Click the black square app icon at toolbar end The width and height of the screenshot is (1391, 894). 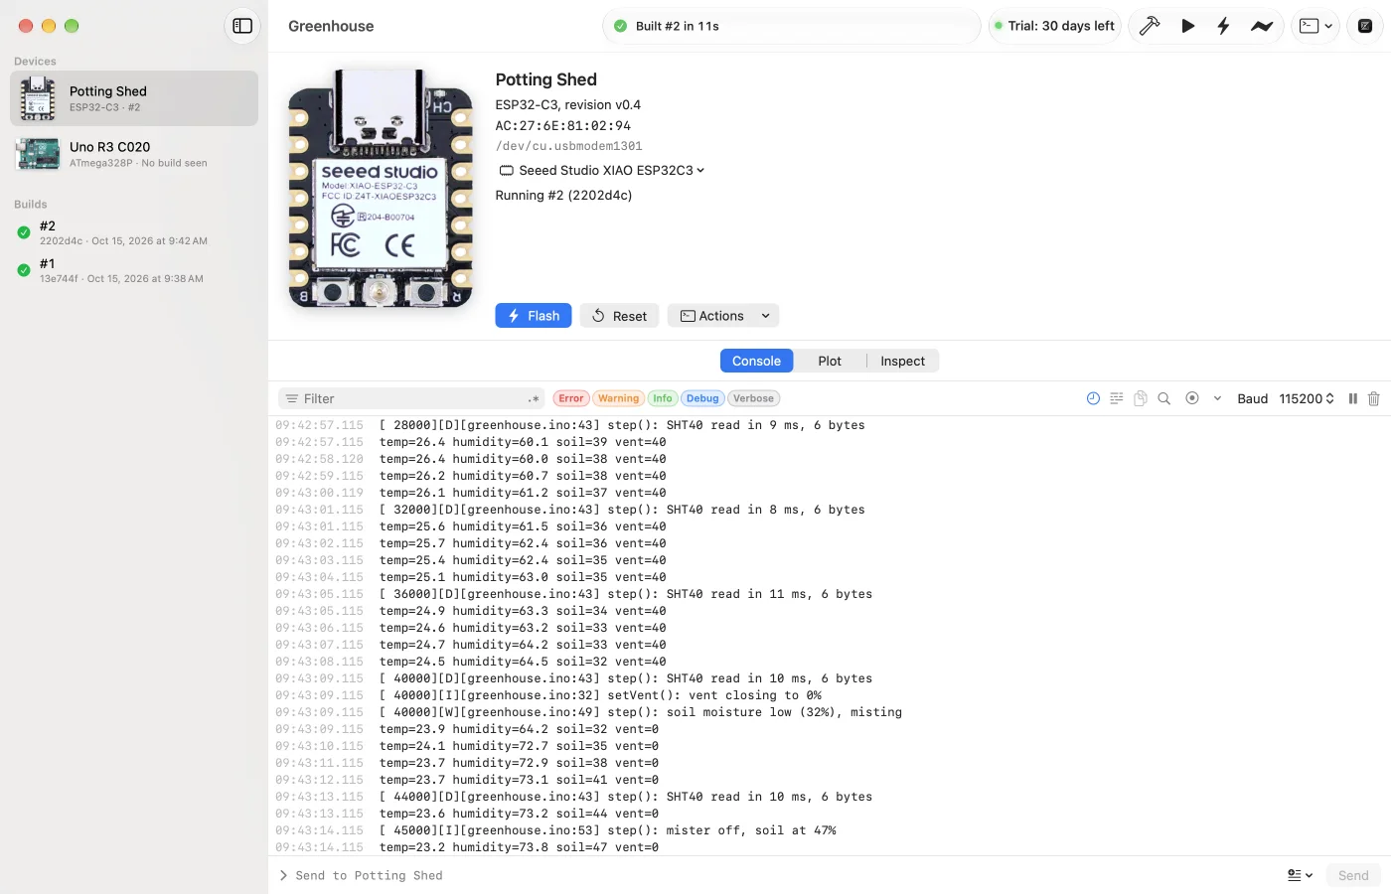point(1365,26)
